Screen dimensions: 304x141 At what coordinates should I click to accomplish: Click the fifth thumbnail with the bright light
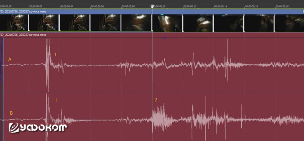pyautogui.click(x=136, y=23)
